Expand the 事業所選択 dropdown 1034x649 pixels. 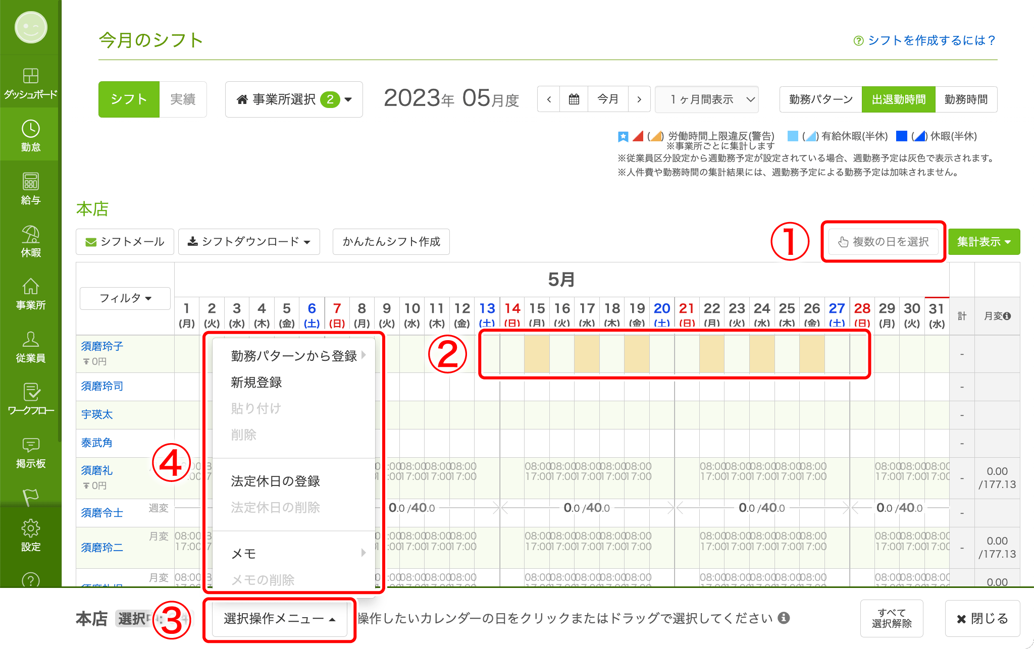[294, 99]
